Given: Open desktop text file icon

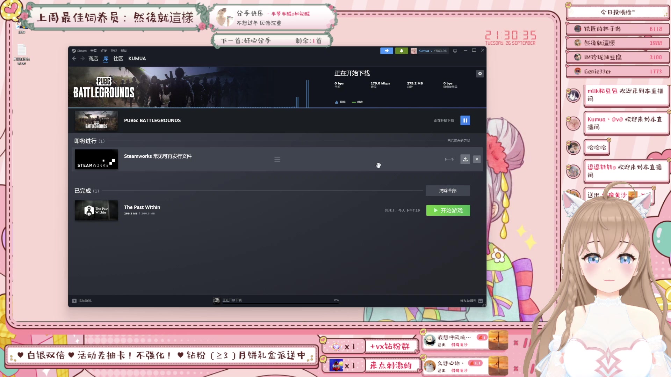Looking at the screenshot, I should coord(22,54).
